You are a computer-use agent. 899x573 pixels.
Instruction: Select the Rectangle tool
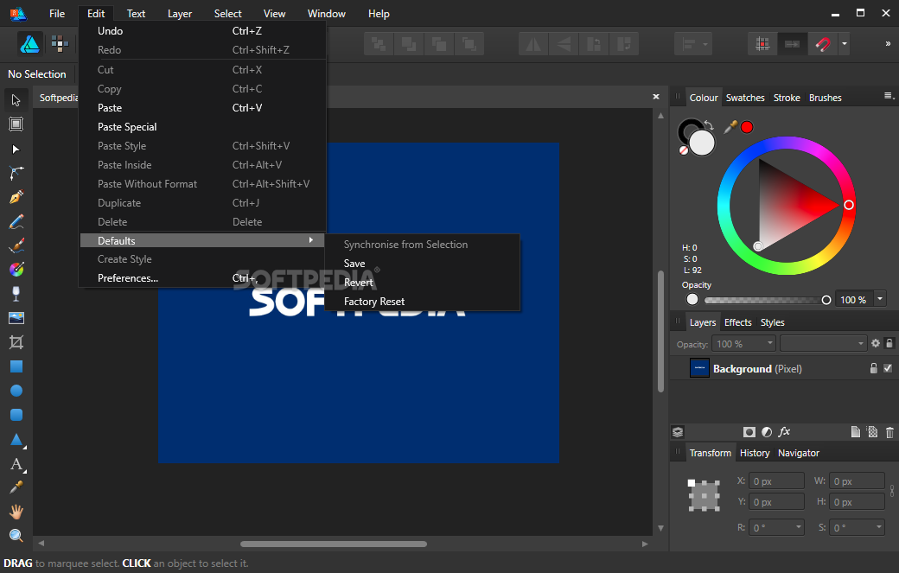tap(16, 366)
